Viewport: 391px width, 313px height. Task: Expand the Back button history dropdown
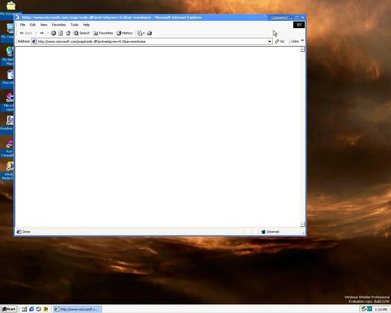(x=36, y=33)
